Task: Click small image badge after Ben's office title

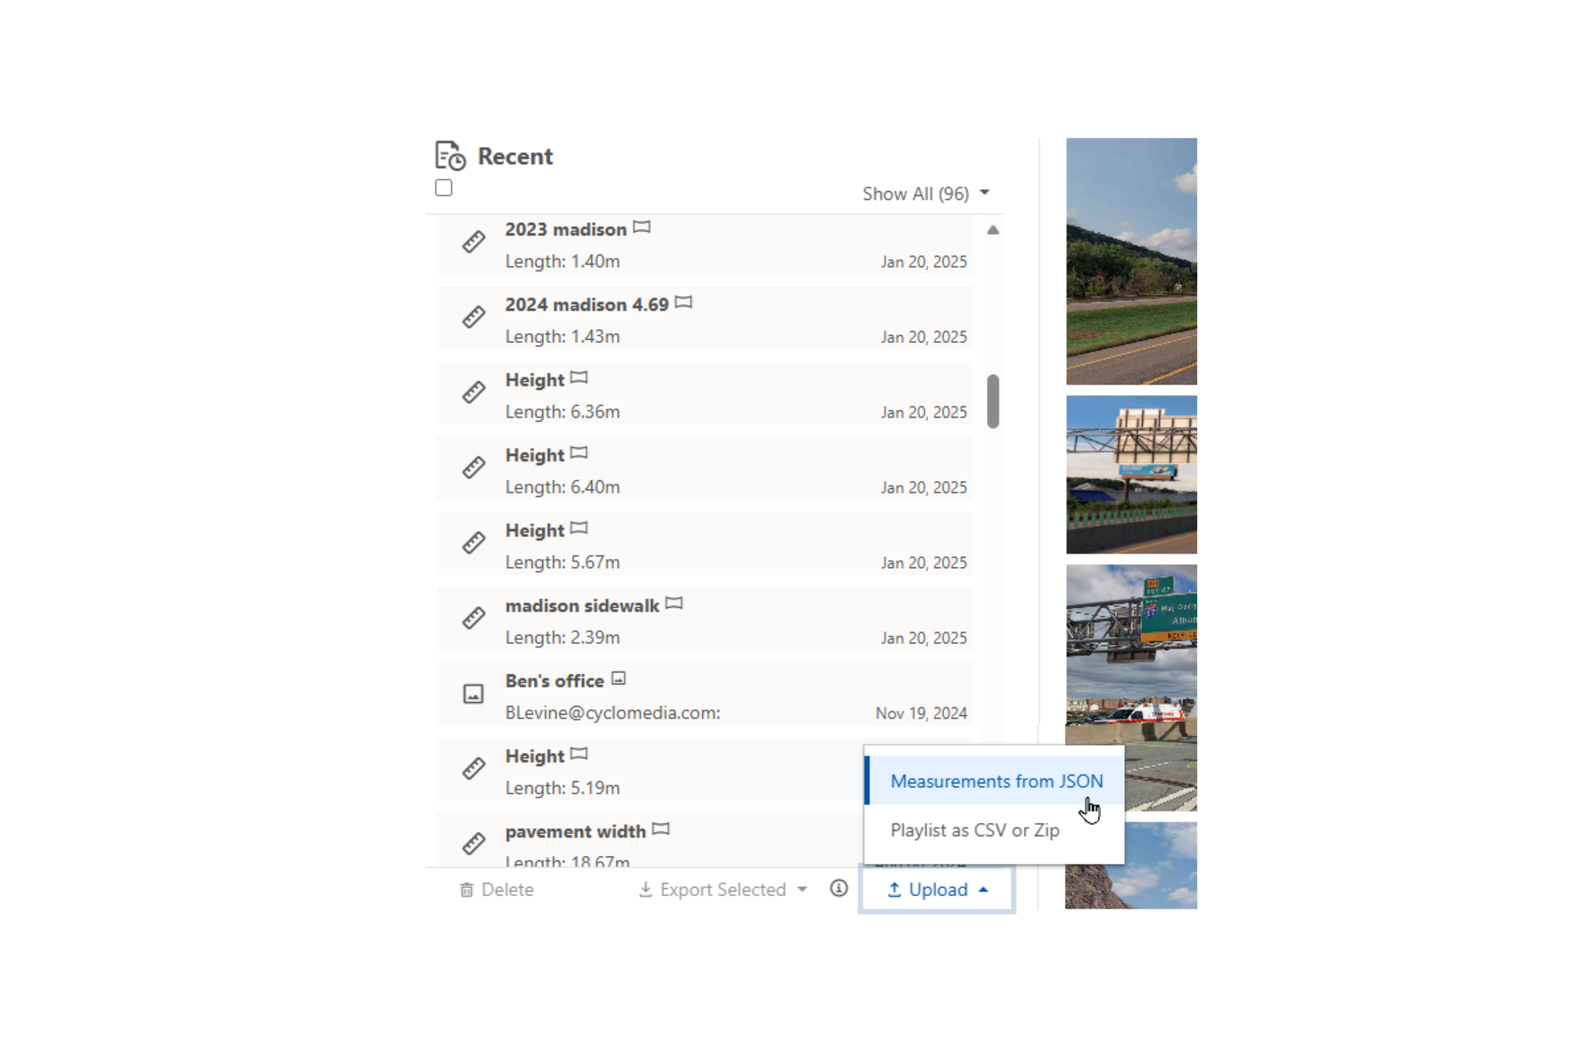Action: (619, 679)
